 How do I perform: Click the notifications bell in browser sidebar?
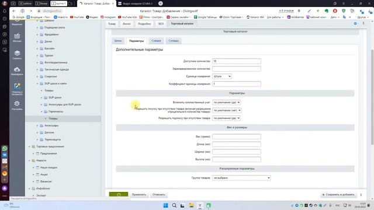(5, 11)
